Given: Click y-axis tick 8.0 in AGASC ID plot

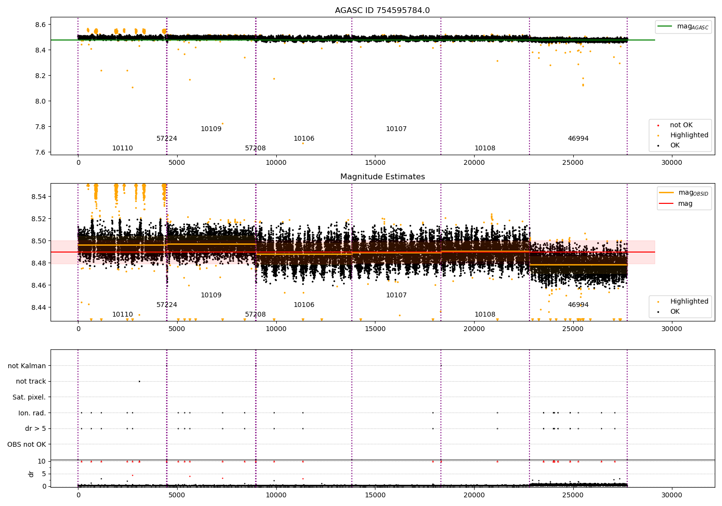Looking at the screenshot, I should tap(40, 101).
